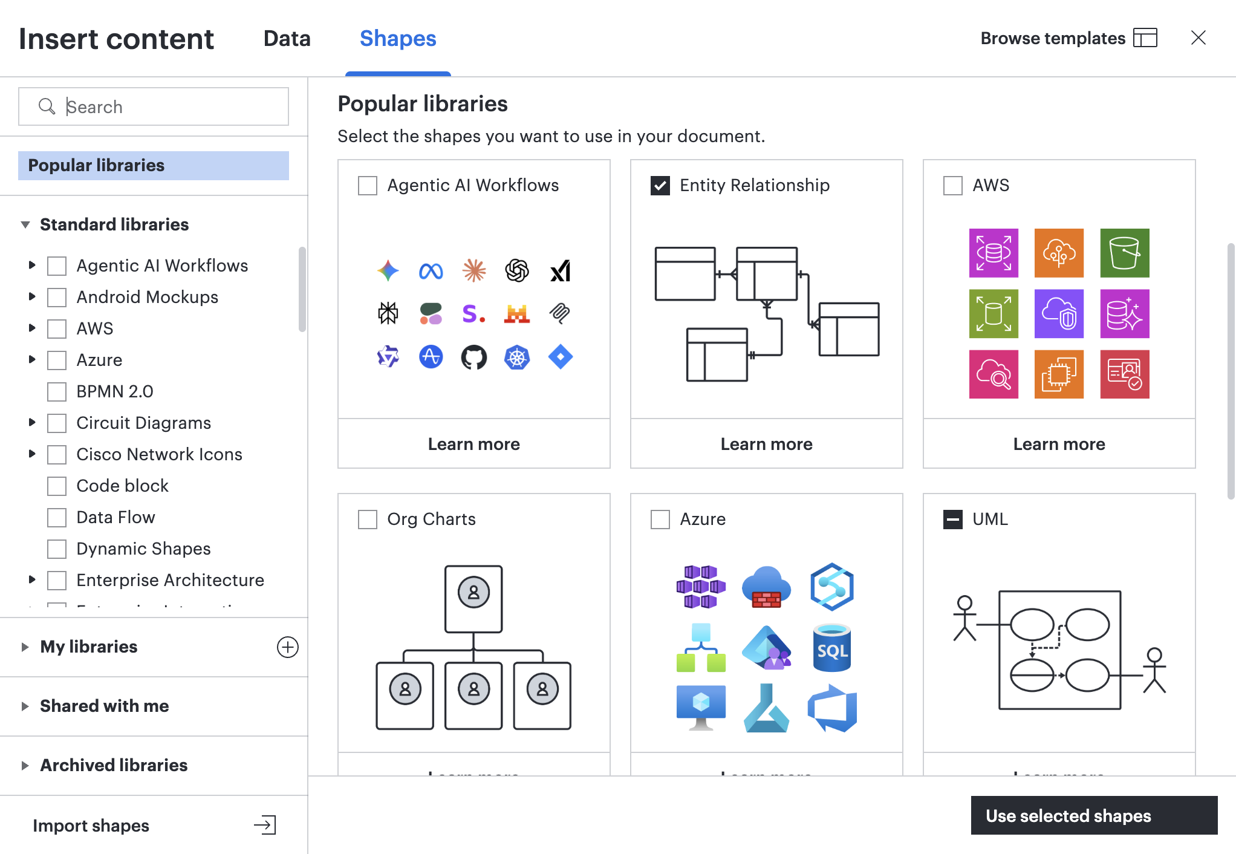Click the Kubernetes logo in Agentic AI card

pyautogui.click(x=517, y=357)
